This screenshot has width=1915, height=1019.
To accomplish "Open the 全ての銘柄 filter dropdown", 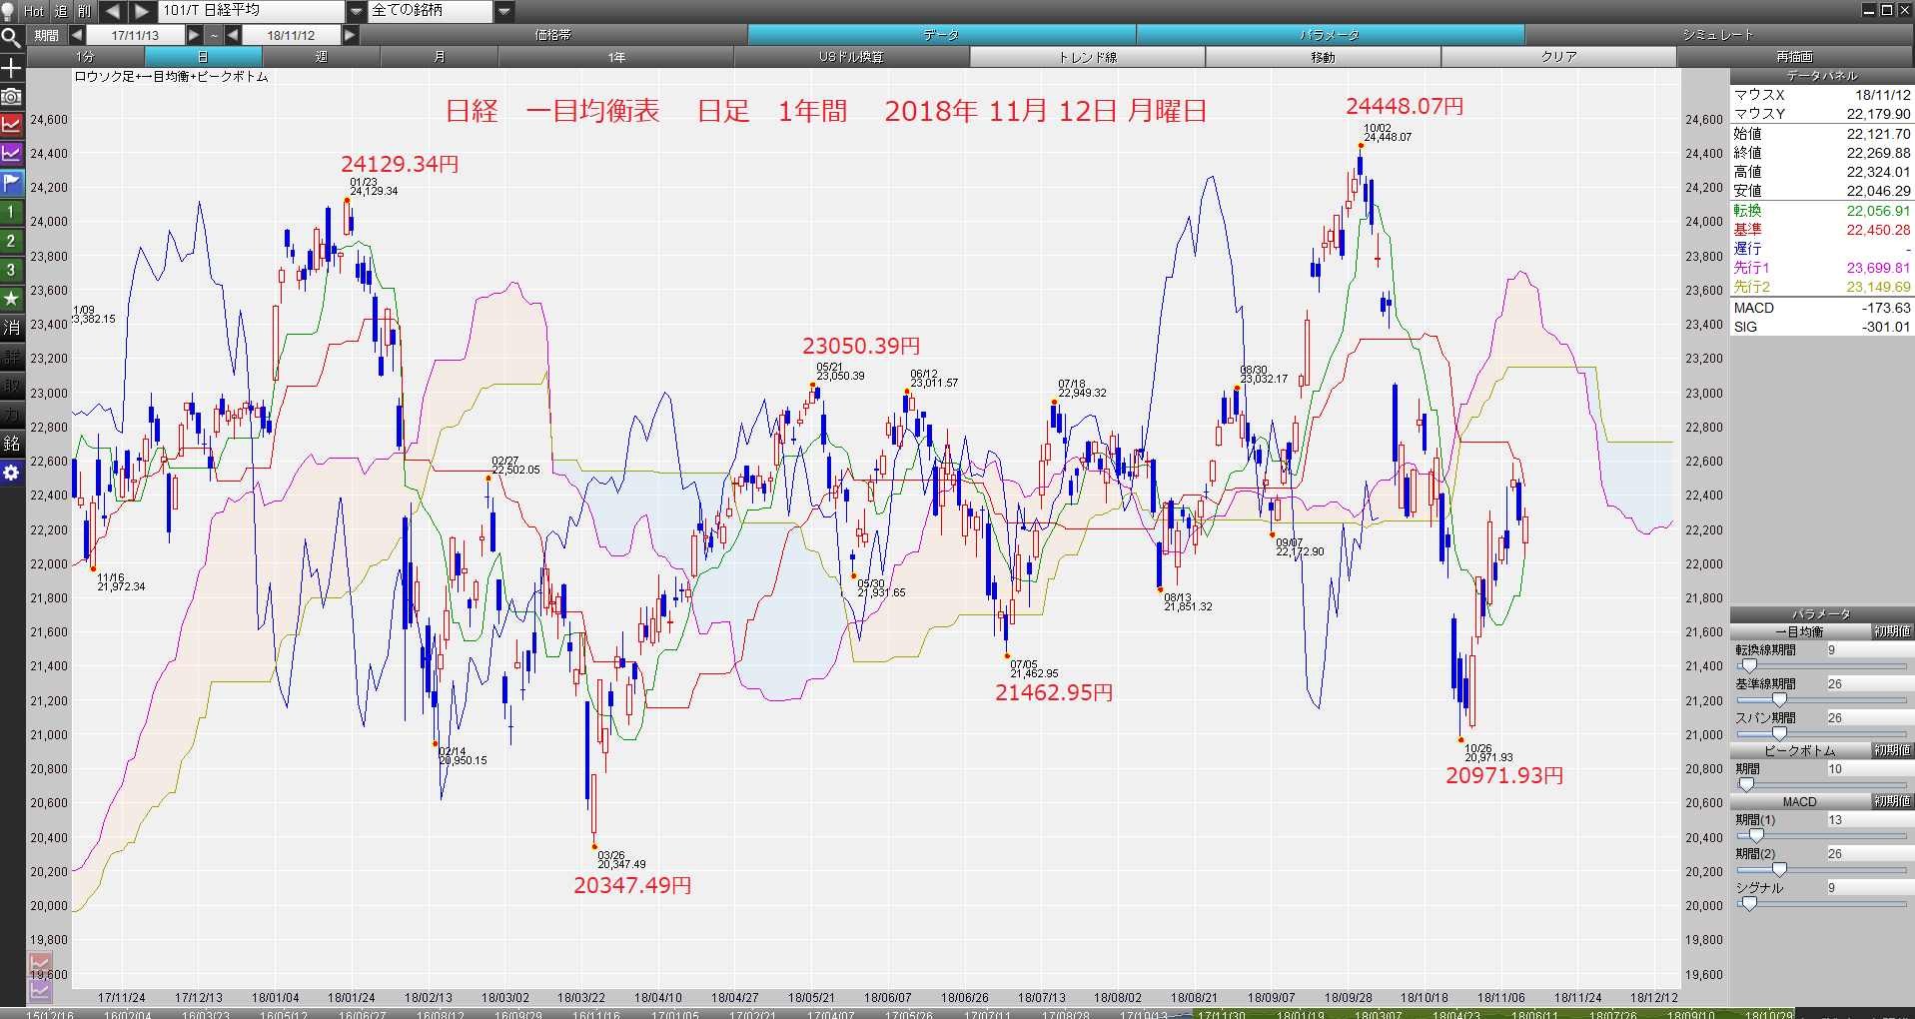I will [x=504, y=11].
